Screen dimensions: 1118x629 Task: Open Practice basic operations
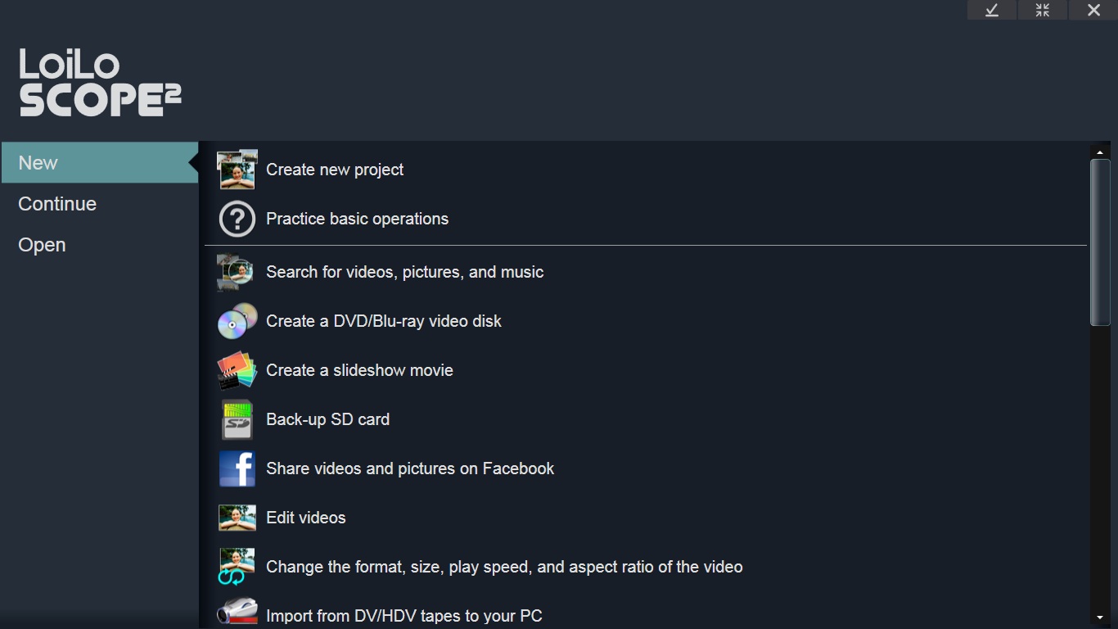357,219
